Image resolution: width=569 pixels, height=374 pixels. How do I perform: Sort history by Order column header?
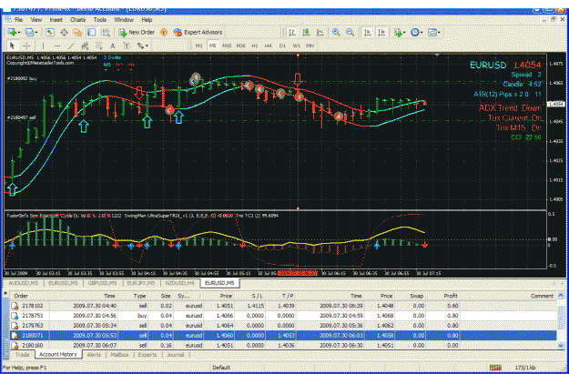pos(21,296)
